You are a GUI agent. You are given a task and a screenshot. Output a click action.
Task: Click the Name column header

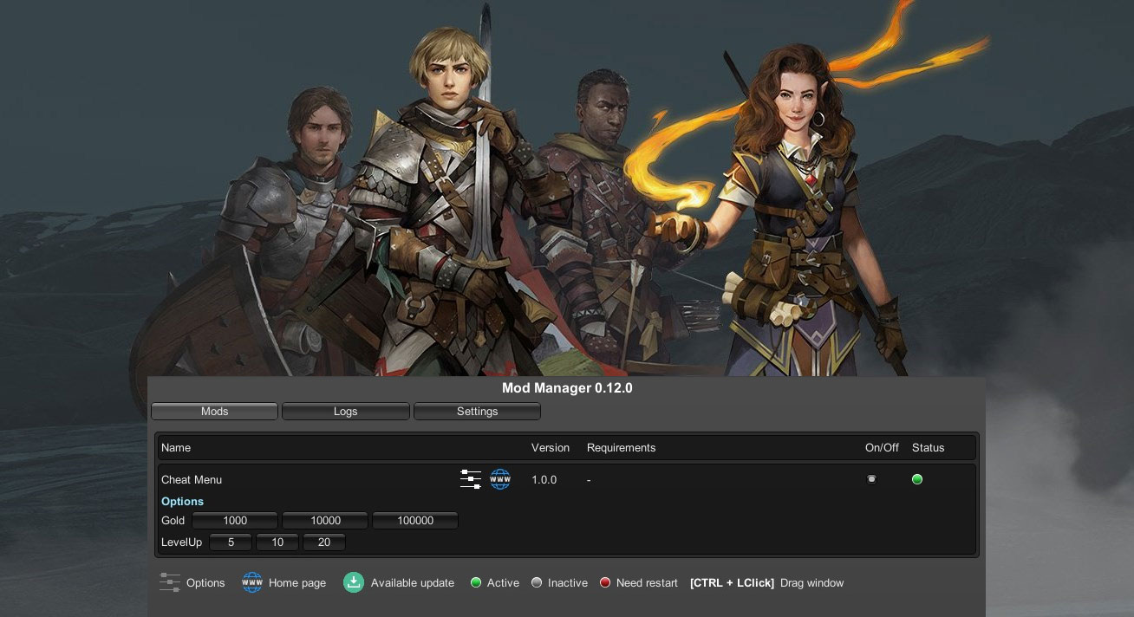tap(175, 447)
